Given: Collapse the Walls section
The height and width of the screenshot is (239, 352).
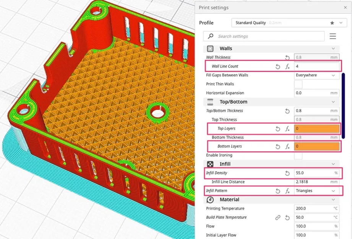Looking at the screenshot, I should pos(333,49).
